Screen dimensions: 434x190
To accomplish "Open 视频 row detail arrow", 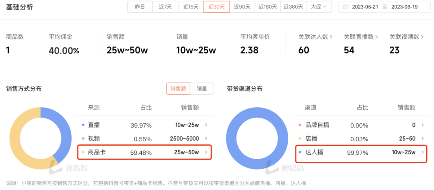I will click(x=206, y=138).
